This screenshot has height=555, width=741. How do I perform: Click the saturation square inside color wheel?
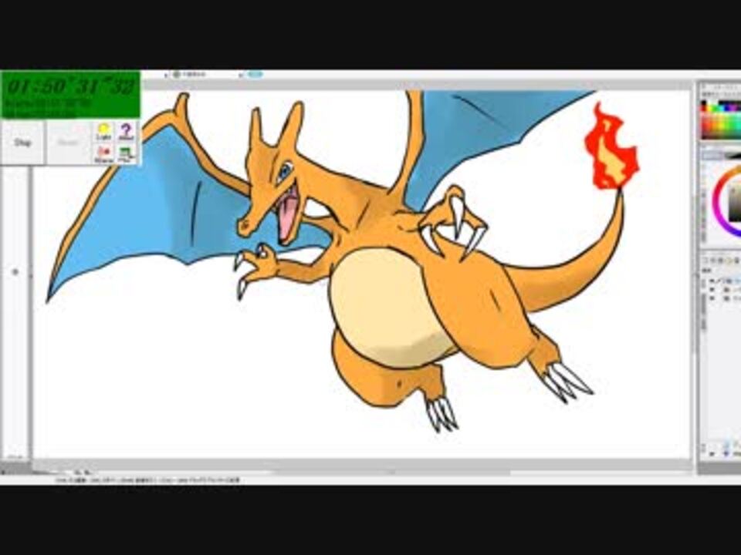[735, 202]
